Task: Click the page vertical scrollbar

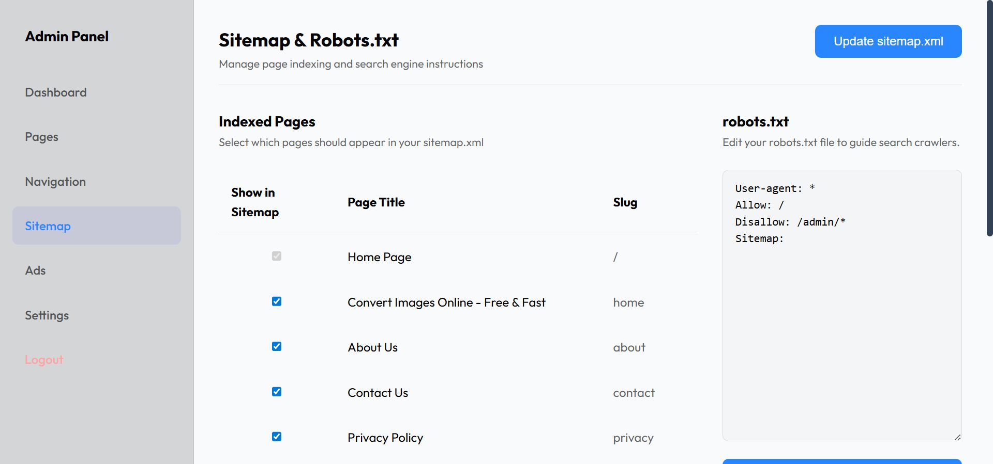Action: tap(989, 119)
